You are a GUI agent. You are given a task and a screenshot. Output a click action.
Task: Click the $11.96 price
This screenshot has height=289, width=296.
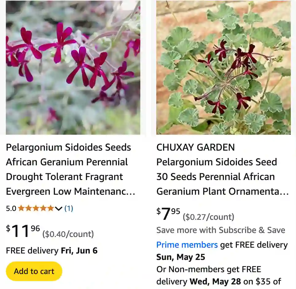pyautogui.click(x=23, y=231)
